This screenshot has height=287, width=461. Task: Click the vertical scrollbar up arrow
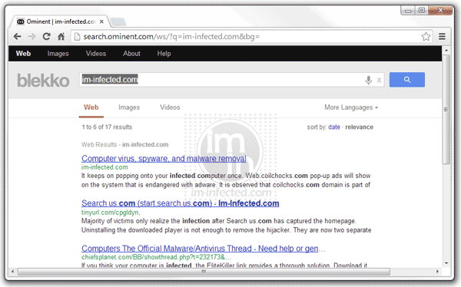click(x=446, y=51)
